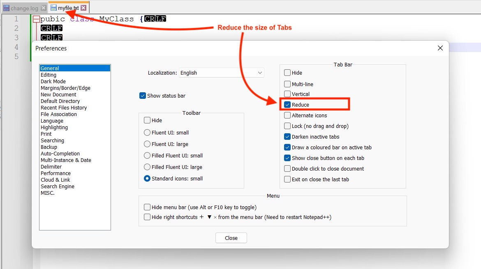Choose Filled Fluent UI: small radio option
The height and width of the screenshot is (269, 481).
(147, 156)
